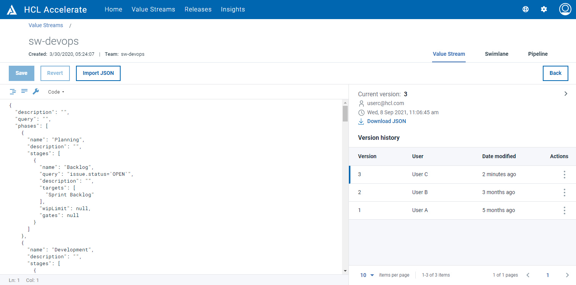Go to the next page arrow
Screen dimensions: 576x285
tap(567, 275)
